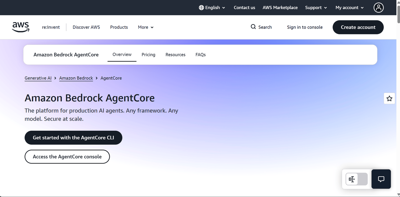Click the scrollbar down arrow
400x197 pixels.
tap(398, 195)
